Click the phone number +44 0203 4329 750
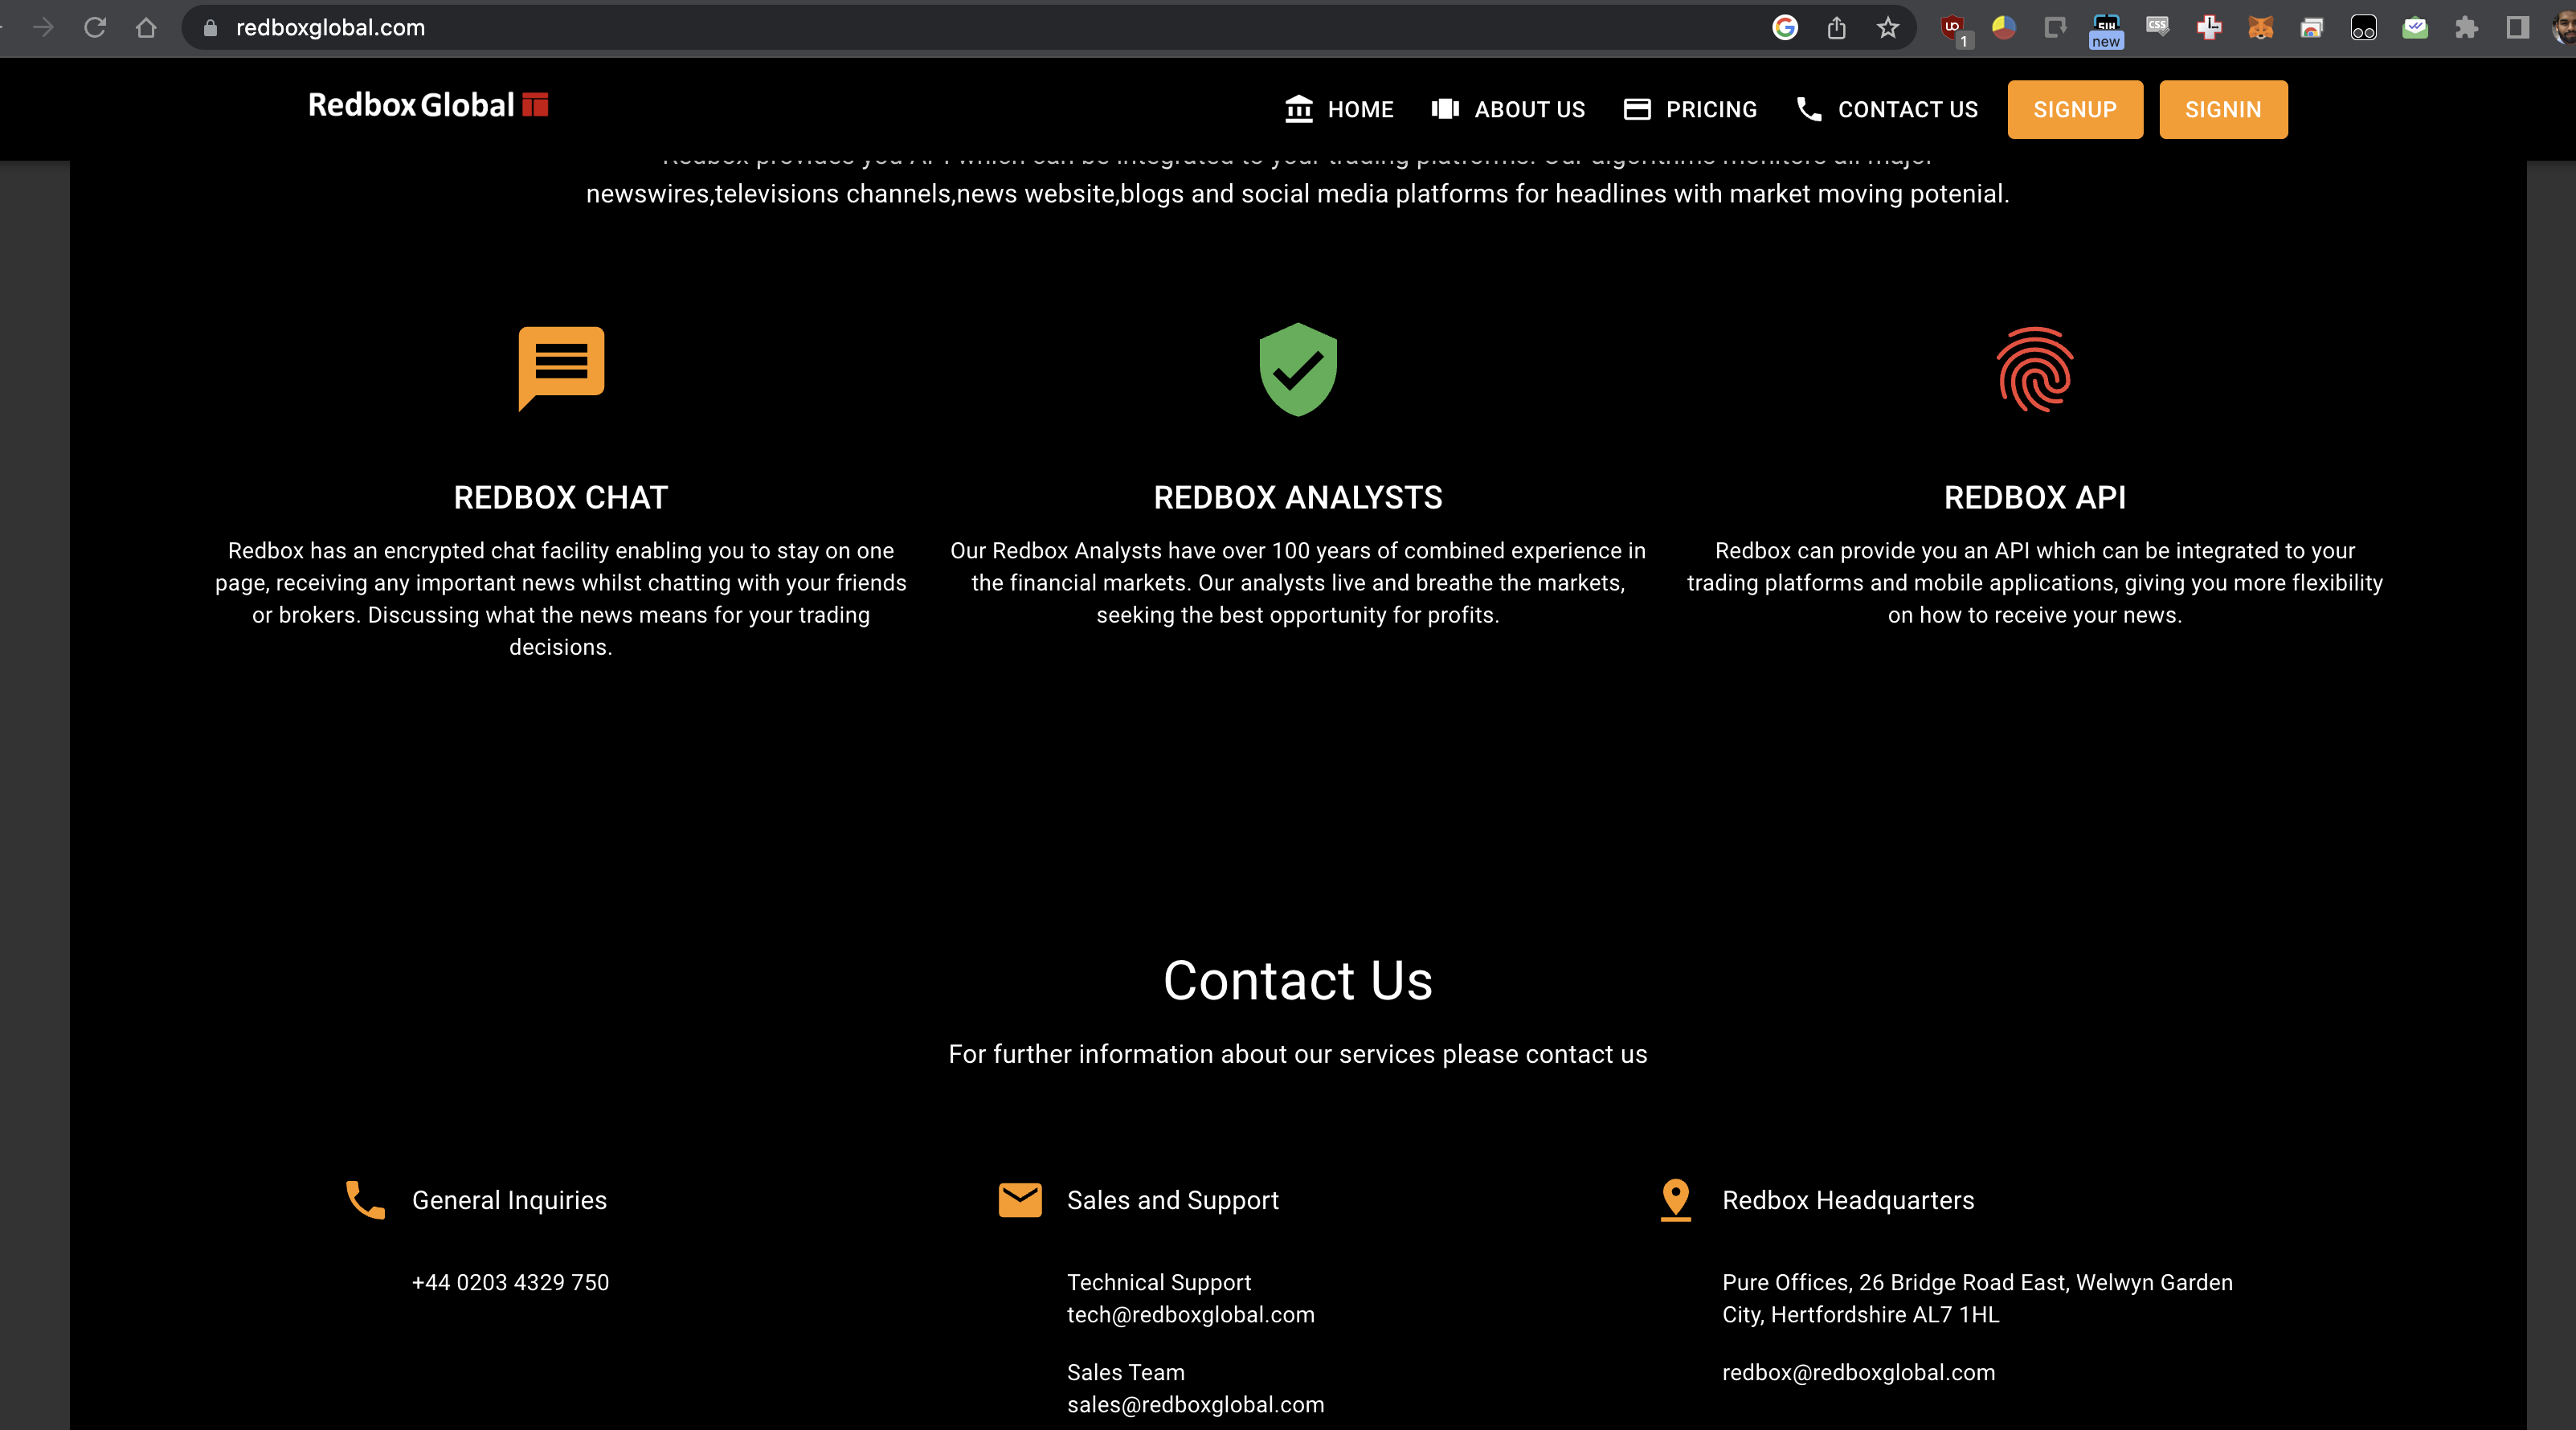The height and width of the screenshot is (1430, 2576). pyautogui.click(x=510, y=1282)
